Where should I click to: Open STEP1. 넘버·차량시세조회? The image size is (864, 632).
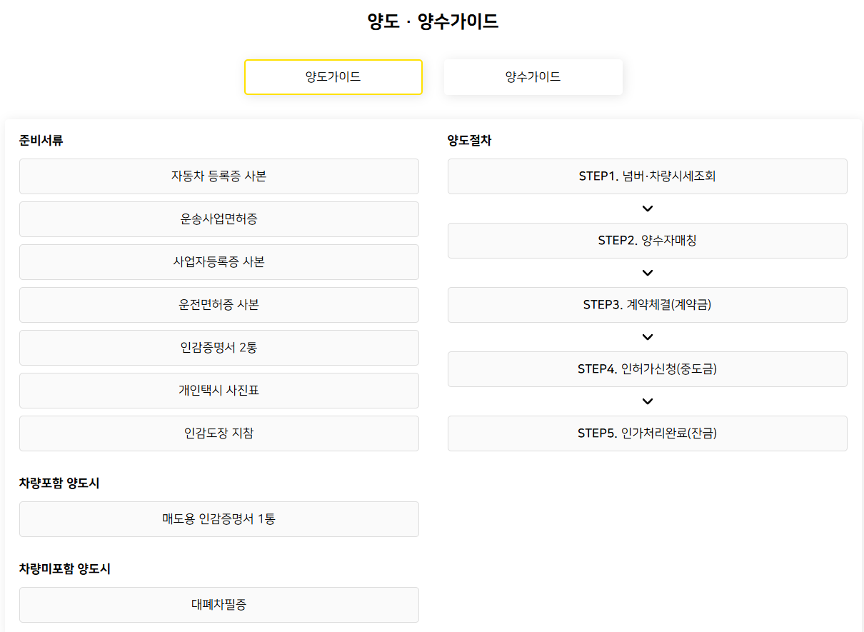tap(648, 176)
